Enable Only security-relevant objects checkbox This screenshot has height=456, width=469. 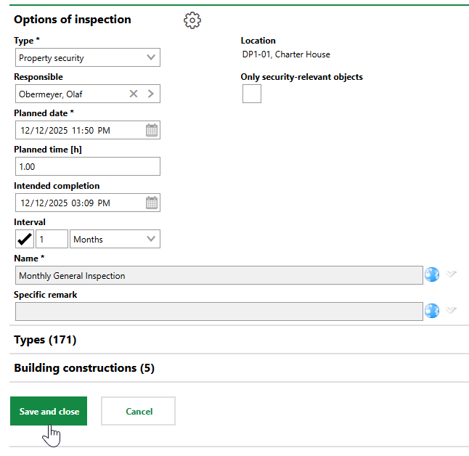(x=252, y=94)
